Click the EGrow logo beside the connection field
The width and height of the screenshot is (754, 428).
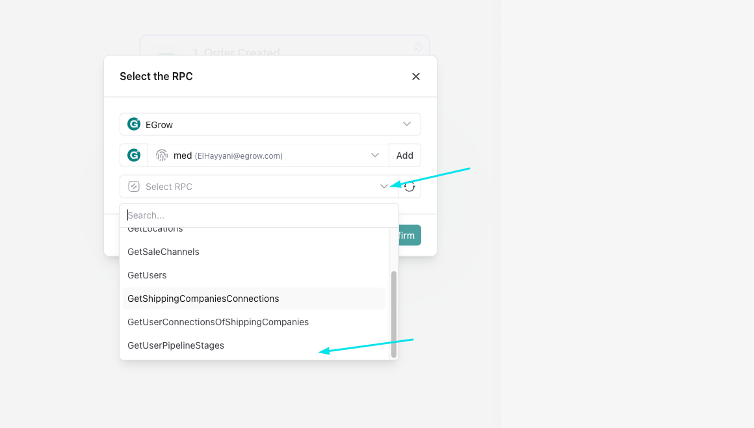(134, 155)
